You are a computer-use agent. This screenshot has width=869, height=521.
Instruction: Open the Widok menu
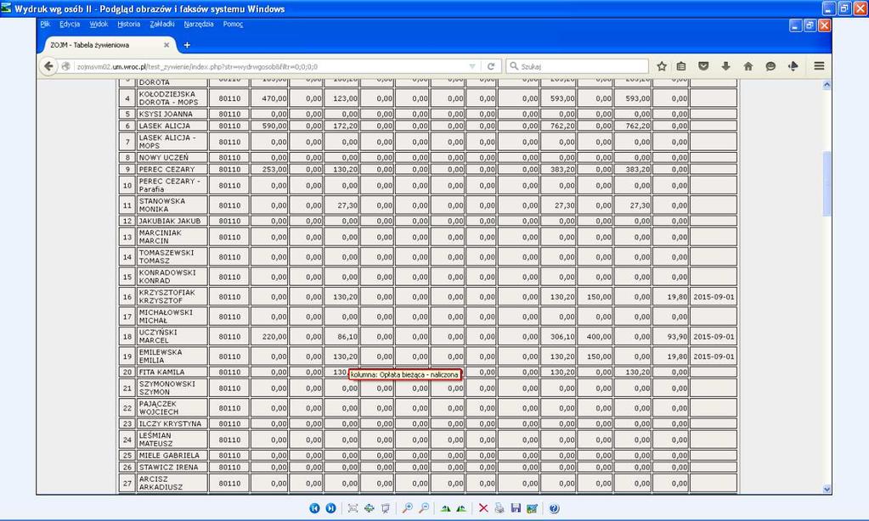pos(99,24)
